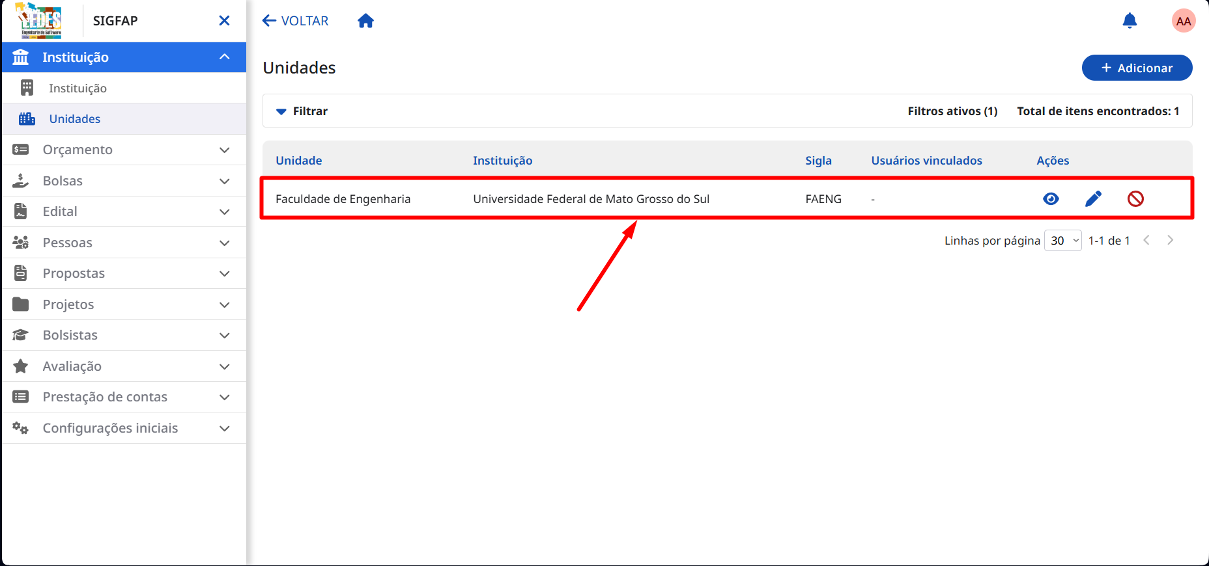Image resolution: width=1209 pixels, height=566 pixels.
Task: Open the Projetos menu item
Action: (124, 304)
